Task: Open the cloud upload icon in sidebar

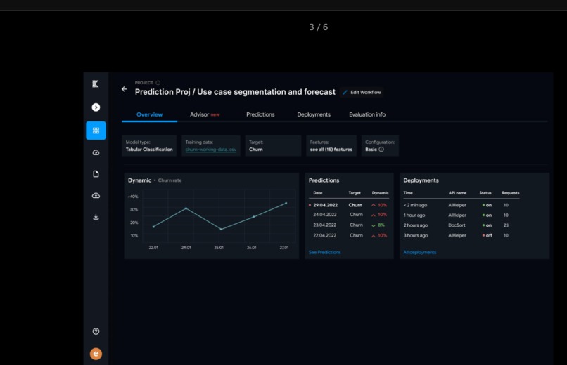Action: click(x=96, y=195)
